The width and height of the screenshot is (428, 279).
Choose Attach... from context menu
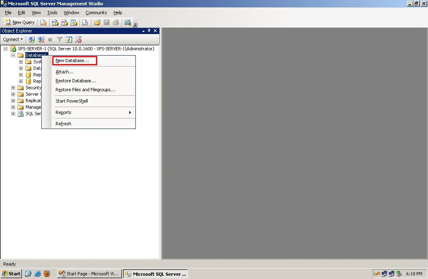(93, 72)
